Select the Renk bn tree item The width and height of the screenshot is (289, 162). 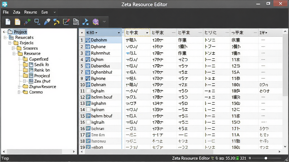point(42,70)
